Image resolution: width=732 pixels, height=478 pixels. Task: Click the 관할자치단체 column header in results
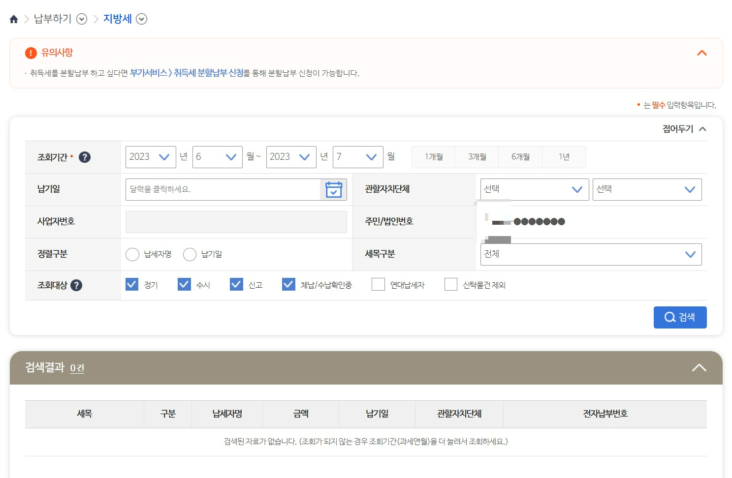point(459,414)
